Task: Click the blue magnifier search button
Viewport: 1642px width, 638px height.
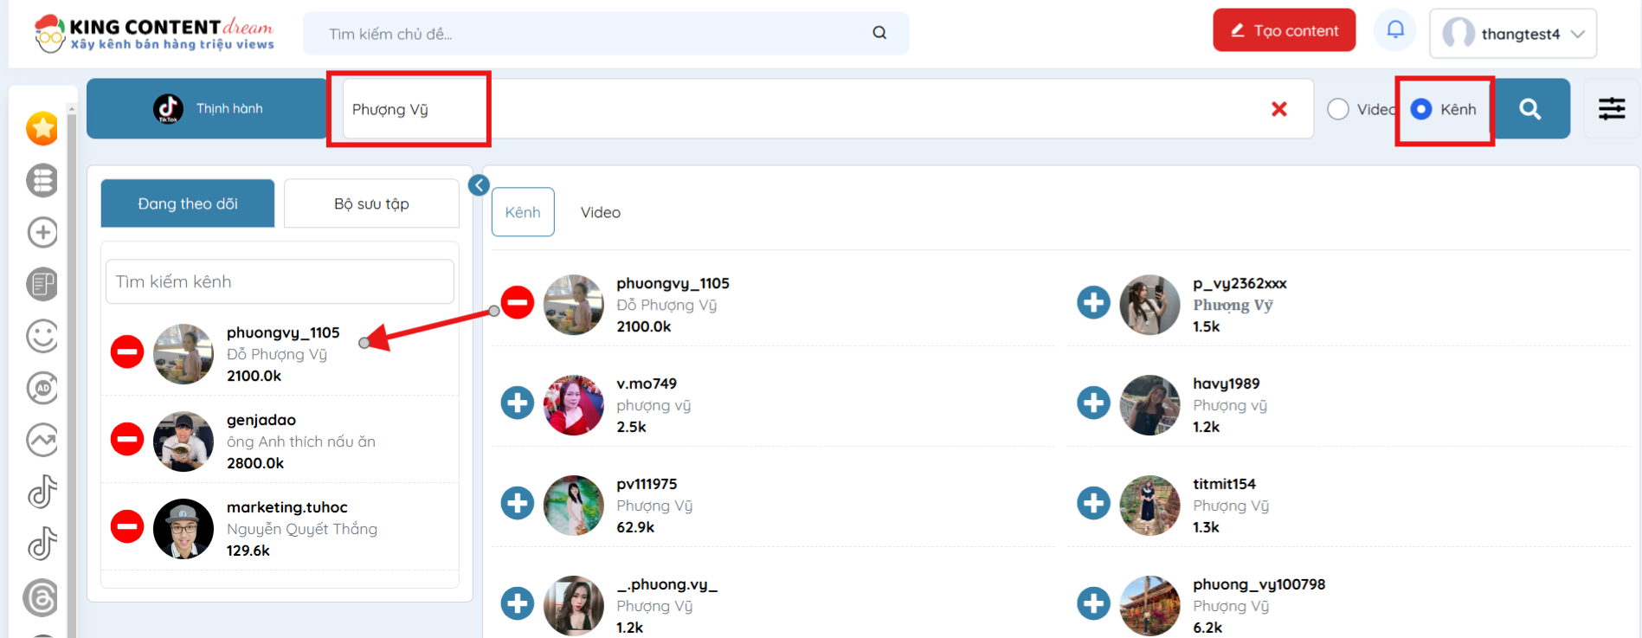Action: point(1530,109)
